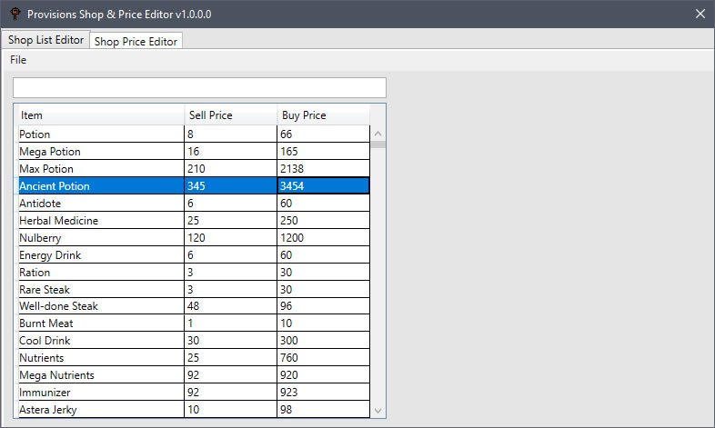Click Nulberry buy price value 1200
The image size is (715, 428).
click(323, 238)
